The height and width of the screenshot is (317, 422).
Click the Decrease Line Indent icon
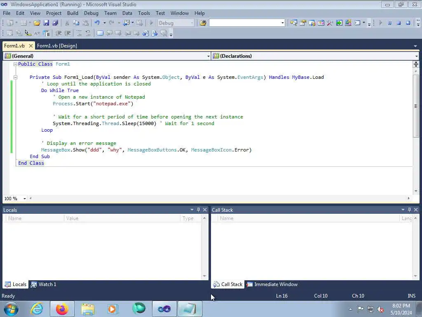(58, 33)
